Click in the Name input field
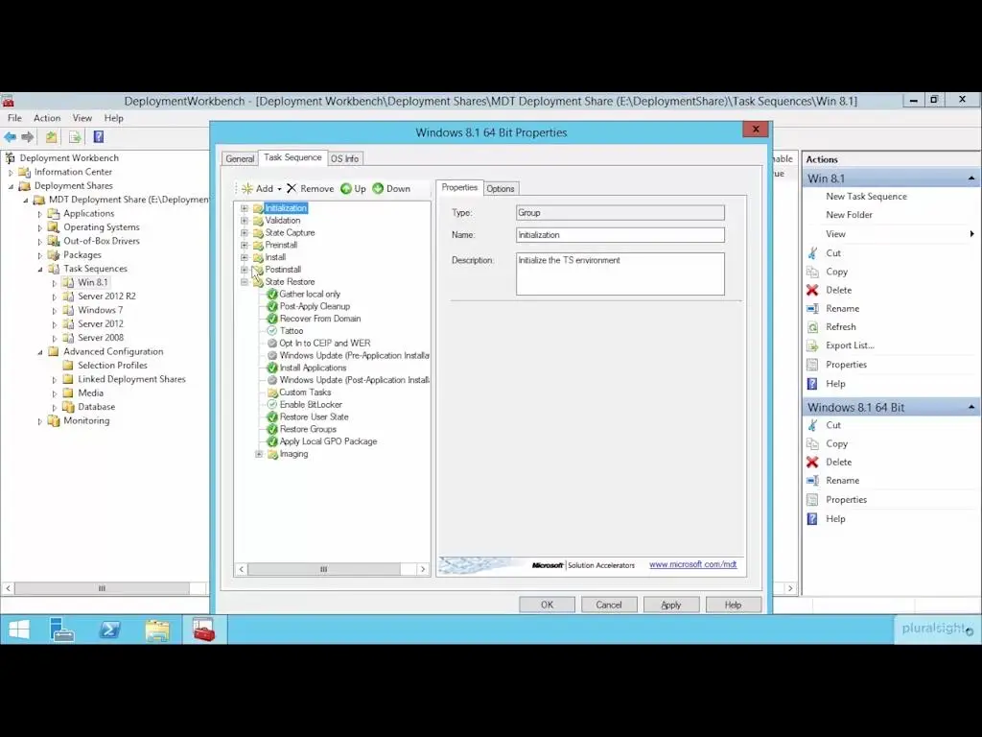The width and height of the screenshot is (982, 737). (620, 235)
